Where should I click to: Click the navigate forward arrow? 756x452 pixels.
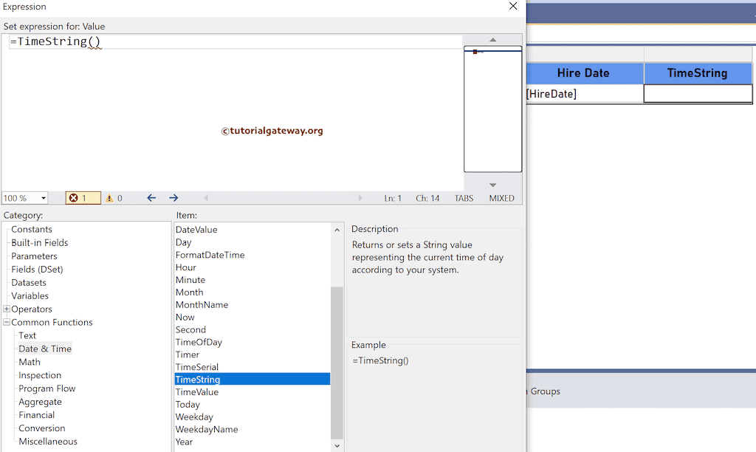pyautogui.click(x=173, y=197)
